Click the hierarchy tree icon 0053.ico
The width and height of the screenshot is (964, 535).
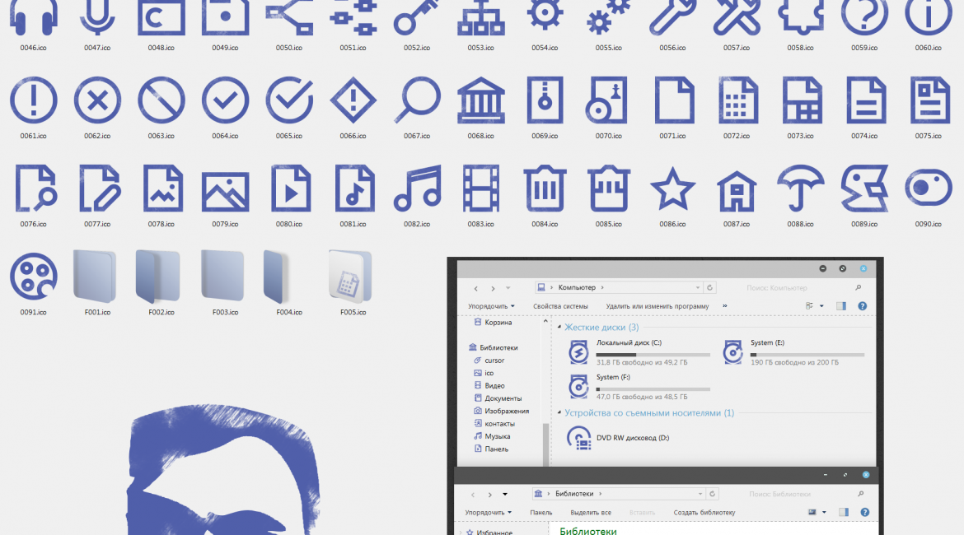[x=481, y=17]
